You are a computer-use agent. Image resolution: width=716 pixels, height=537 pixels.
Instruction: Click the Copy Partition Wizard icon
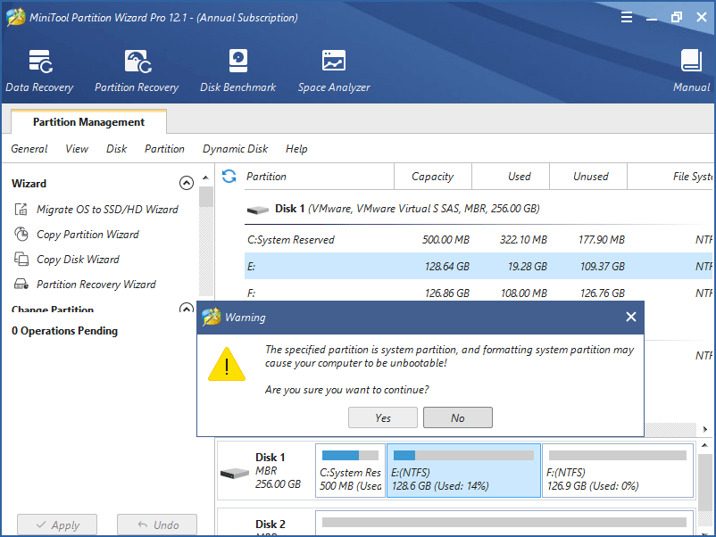(x=21, y=234)
